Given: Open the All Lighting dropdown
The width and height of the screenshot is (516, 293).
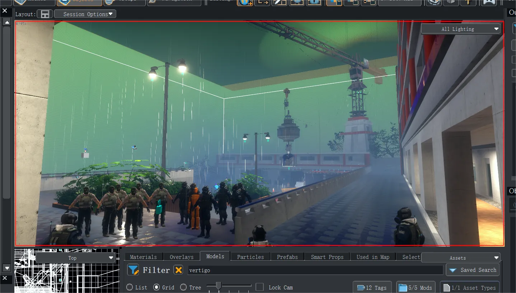Looking at the screenshot, I should [461, 29].
